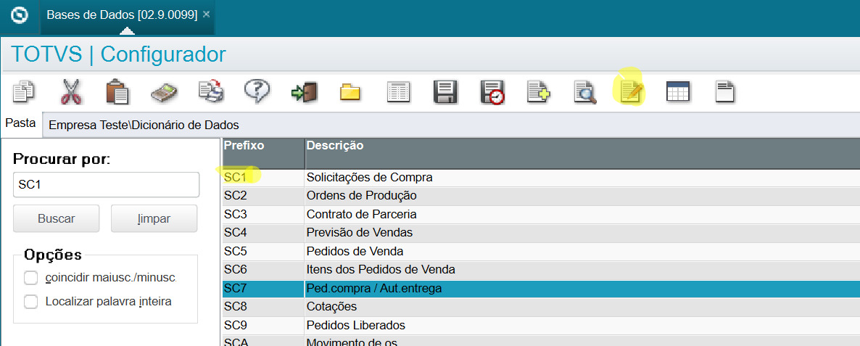Click the list view icon
Viewport: 860px width, 346px height.
coord(398,92)
